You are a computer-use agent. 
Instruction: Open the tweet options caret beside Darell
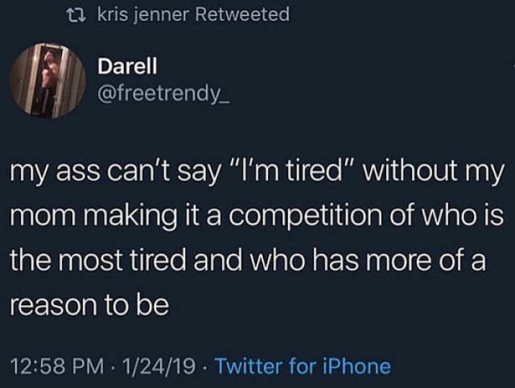[x=513, y=67]
